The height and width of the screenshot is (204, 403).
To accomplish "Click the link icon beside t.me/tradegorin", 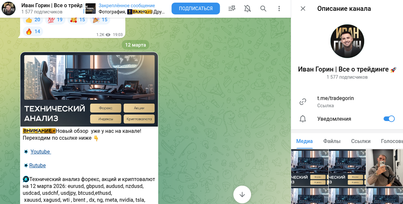I will [x=303, y=101].
